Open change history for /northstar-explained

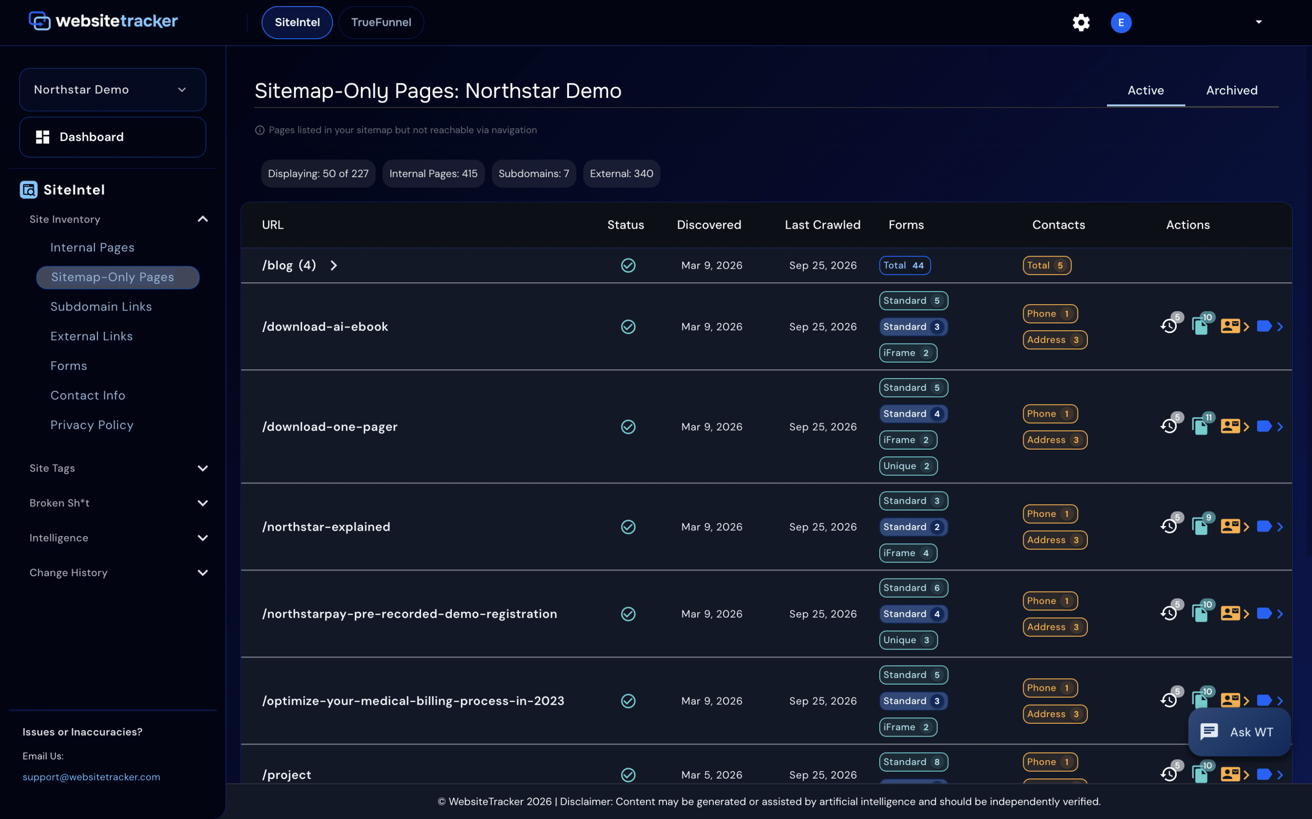(1169, 526)
